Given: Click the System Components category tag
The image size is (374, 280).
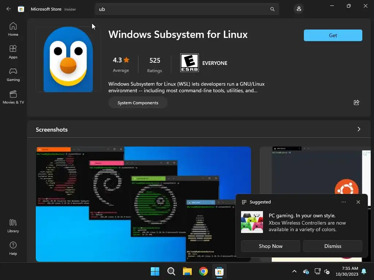Looking at the screenshot, I should click(138, 102).
